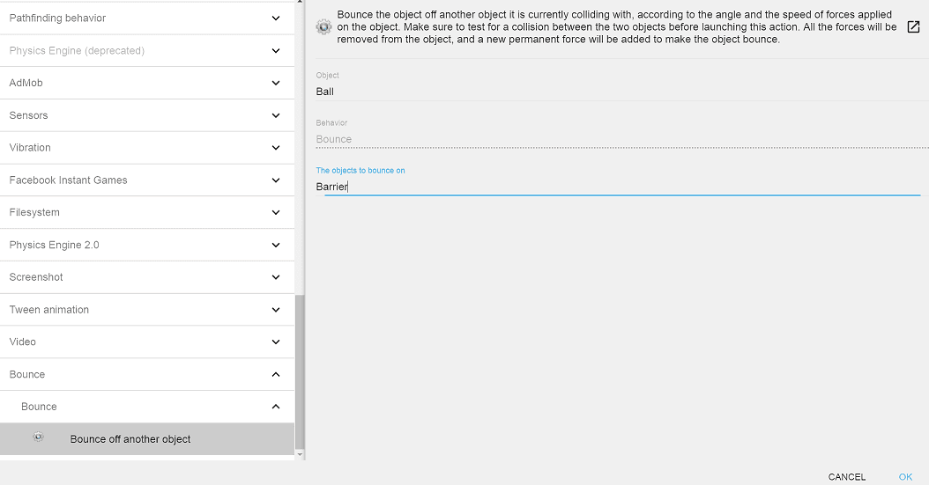Expand Physics Engine (deprecated) section
The height and width of the screenshot is (485, 929).
(x=276, y=51)
